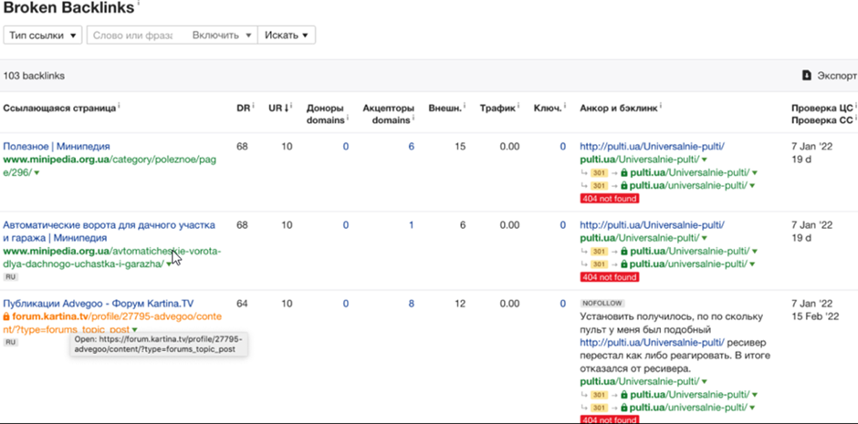Image resolution: width=858 pixels, height=424 pixels.
Task: Sort by the Трафик column header
Action: [497, 108]
